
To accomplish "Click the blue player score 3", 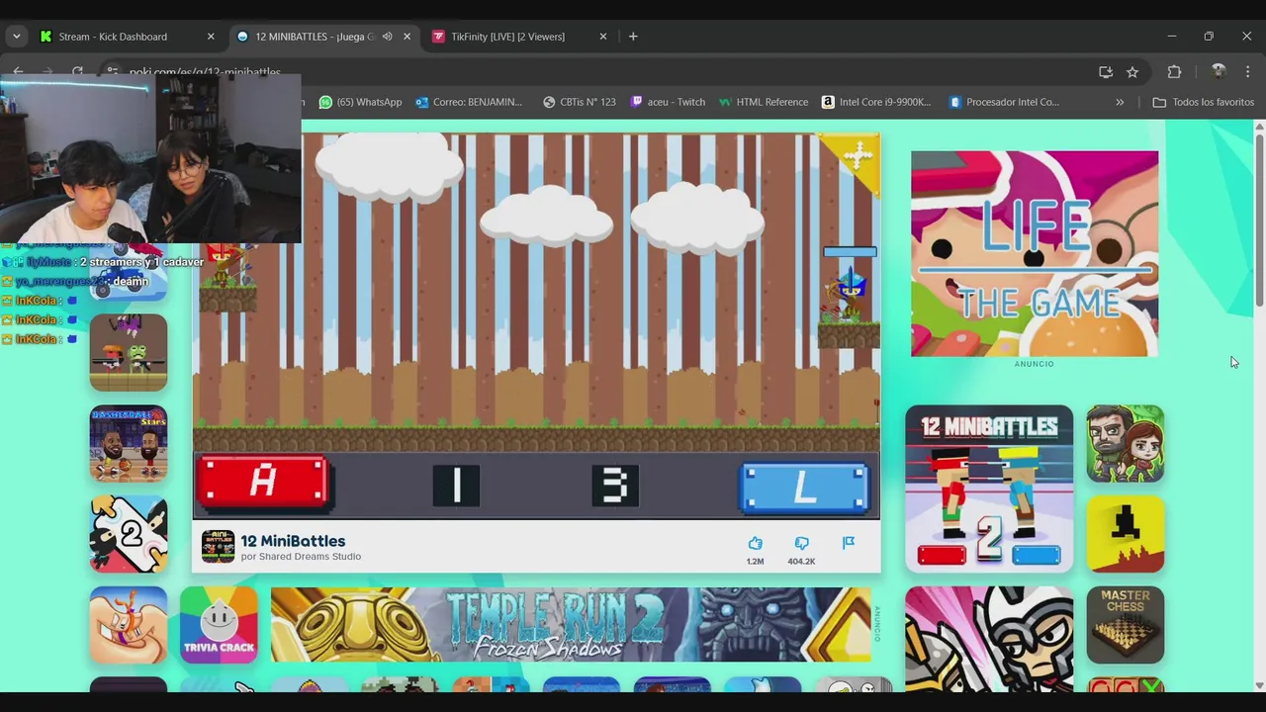I will click(615, 486).
